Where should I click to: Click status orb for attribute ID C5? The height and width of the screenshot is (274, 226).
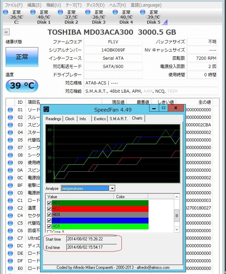coord(10,223)
